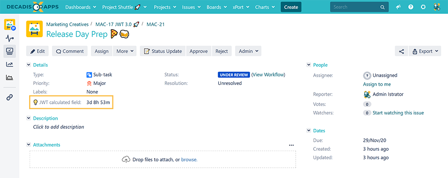Open the Issues menu
This screenshot has height=178, width=448.
click(x=191, y=7)
